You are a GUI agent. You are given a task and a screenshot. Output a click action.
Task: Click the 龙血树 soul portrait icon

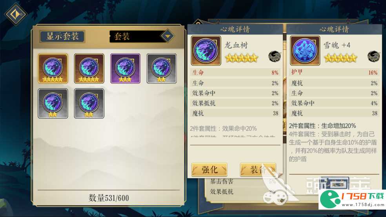206,51
